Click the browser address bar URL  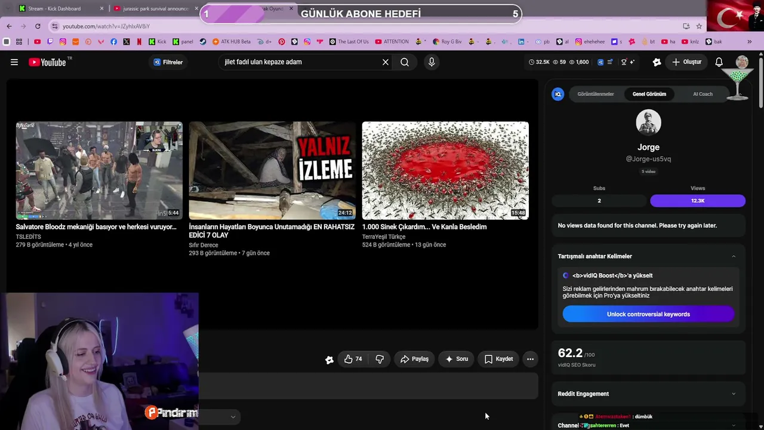point(106,26)
